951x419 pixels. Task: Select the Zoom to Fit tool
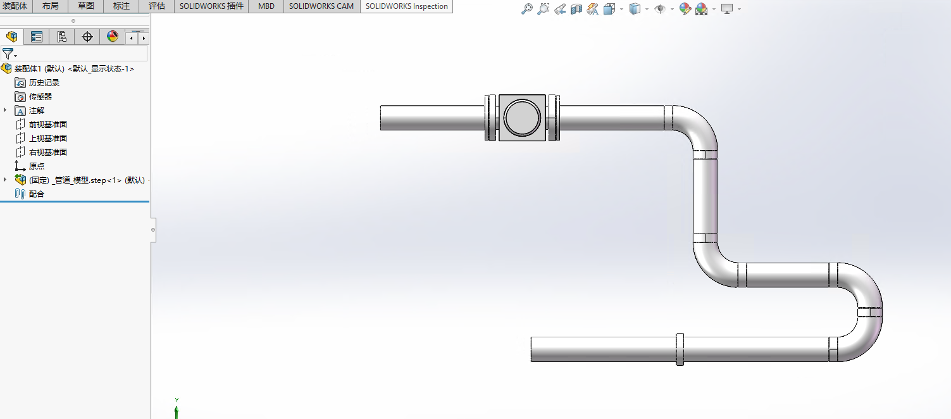click(527, 9)
